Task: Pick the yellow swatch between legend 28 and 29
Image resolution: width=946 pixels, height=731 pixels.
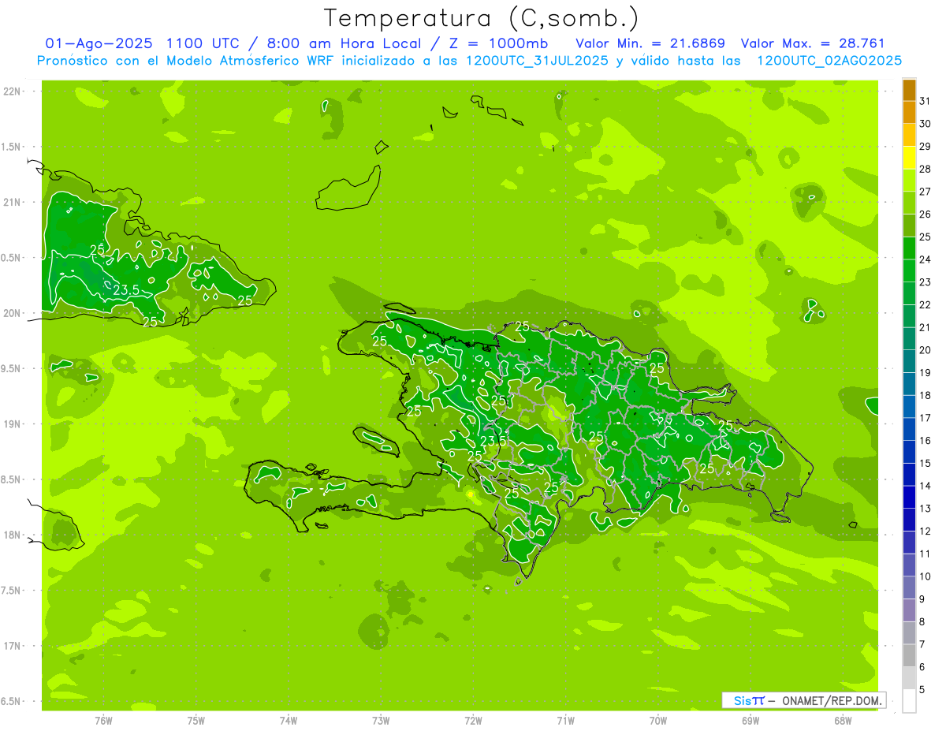Action: click(x=909, y=158)
